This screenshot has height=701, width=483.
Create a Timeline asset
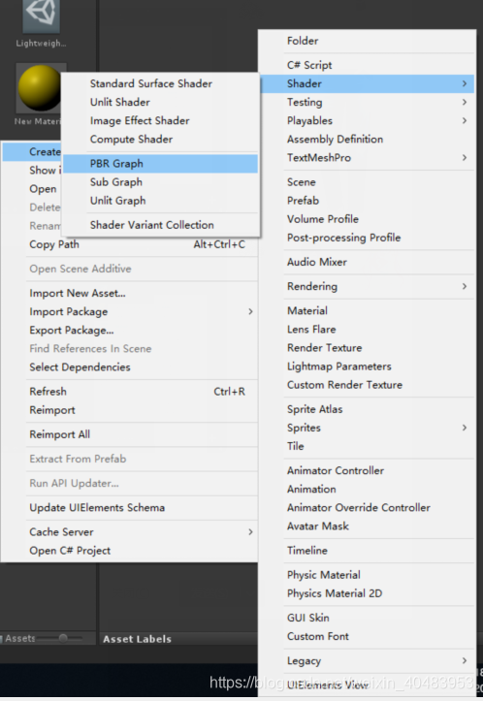click(x=367, y=551)
